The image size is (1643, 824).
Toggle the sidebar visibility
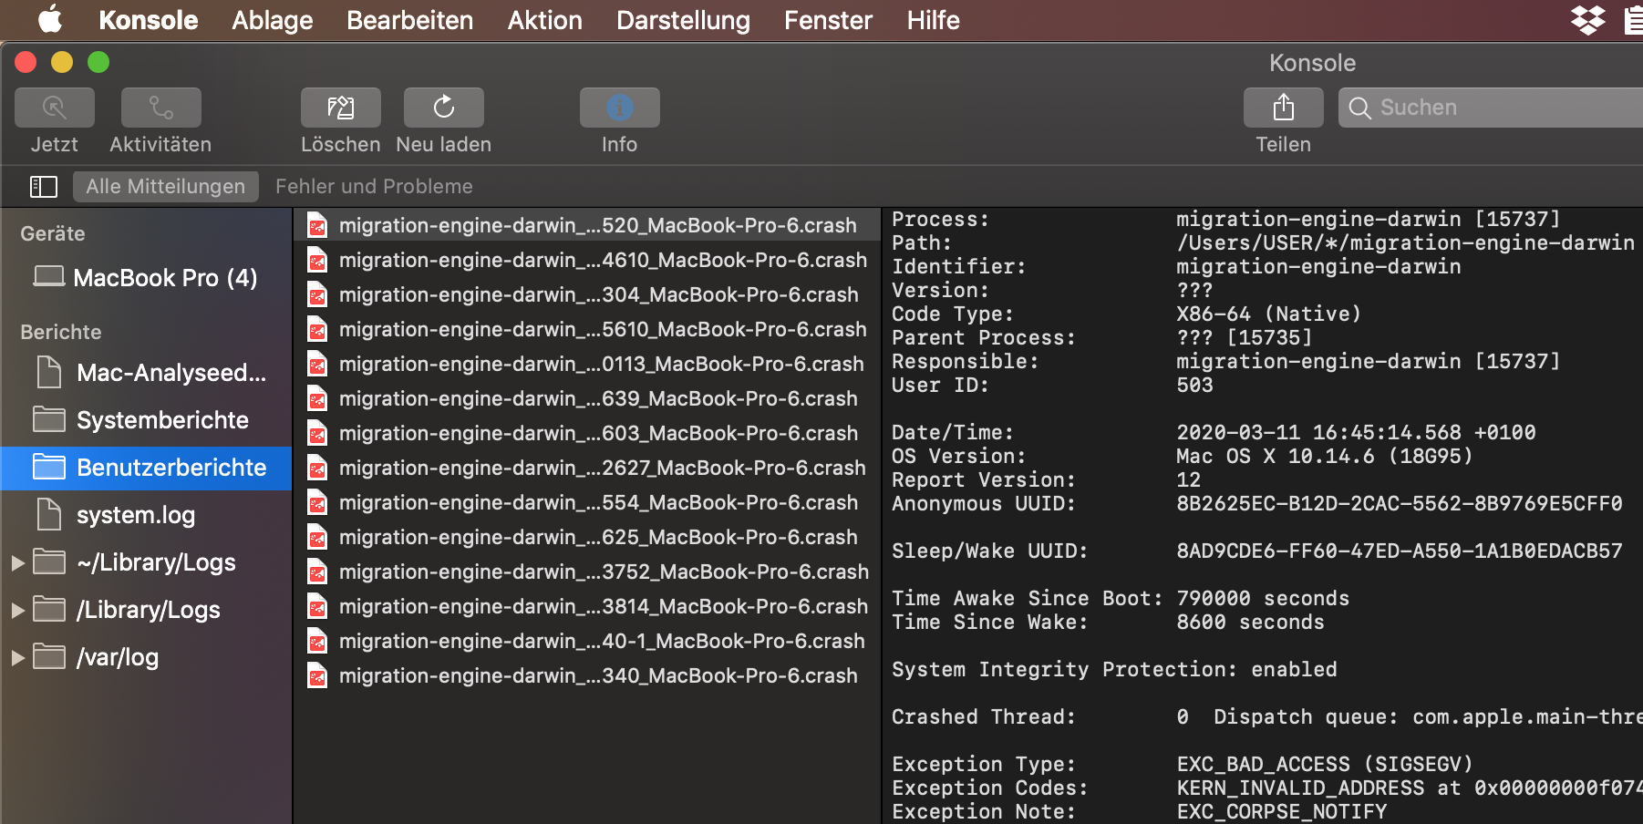pos(43,186)
